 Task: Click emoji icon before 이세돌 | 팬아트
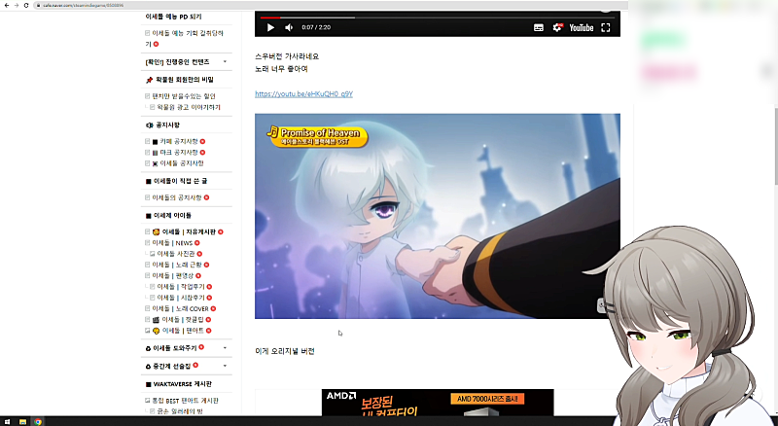point(156,331)
